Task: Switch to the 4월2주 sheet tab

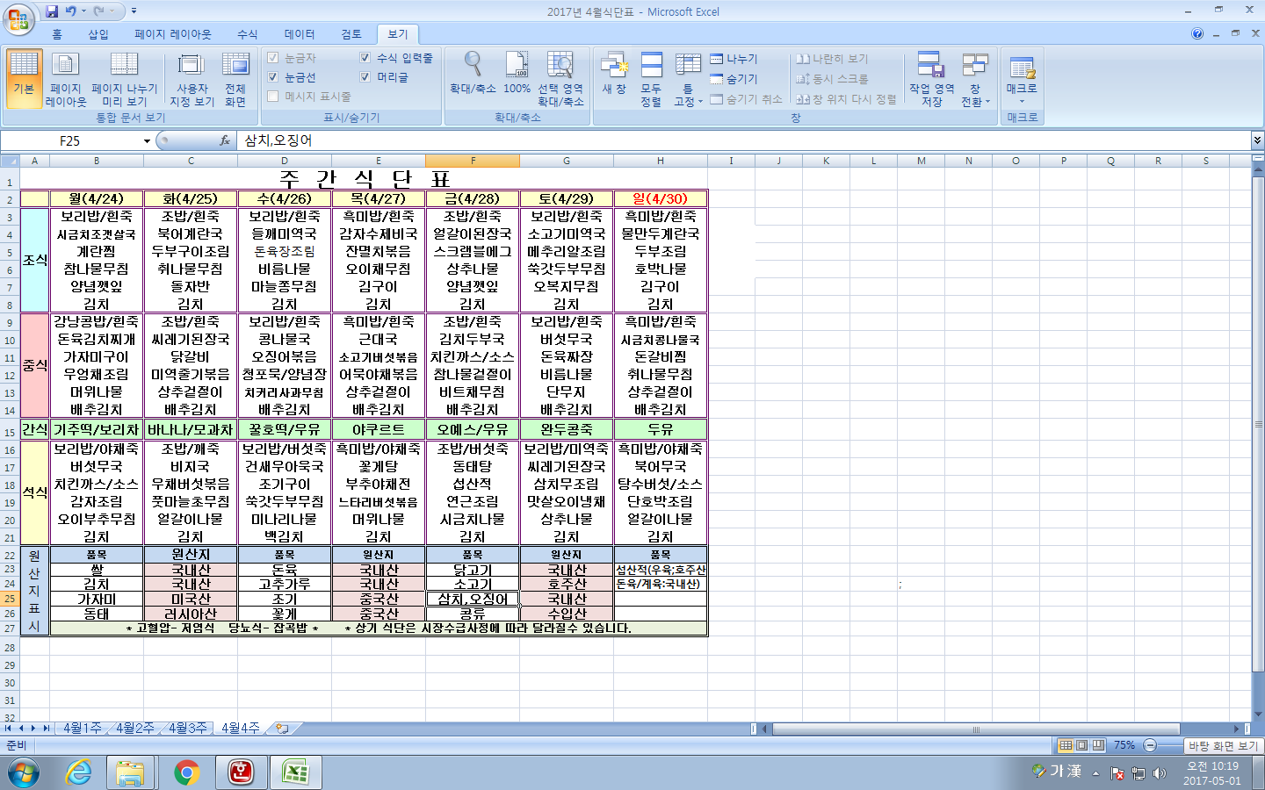Action: pyautogui.click(x=134, y=729)
